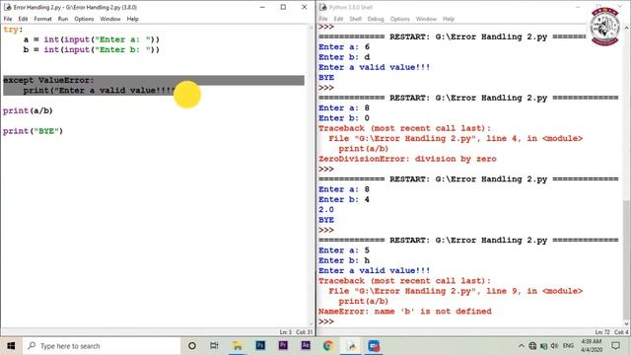Switch to Python IDLE taskbar icon
The width and height of the screenshot is (631, 355).
click(x=351, y=346)
